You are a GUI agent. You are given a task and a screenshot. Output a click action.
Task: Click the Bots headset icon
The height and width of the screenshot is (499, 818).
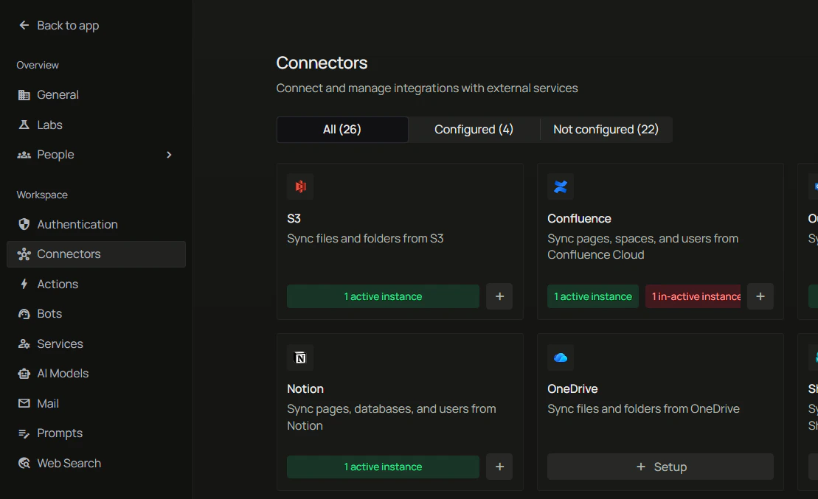(x=24, y=314)
